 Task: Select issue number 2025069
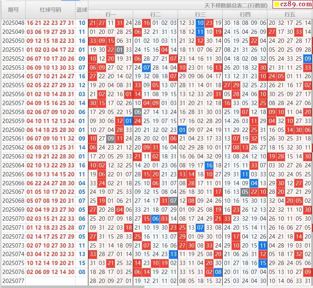point(13,210)
